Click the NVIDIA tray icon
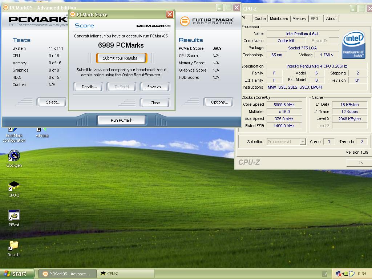Viewport: 372px width, 279px height. pyautogui.click(x=345, y=274)
